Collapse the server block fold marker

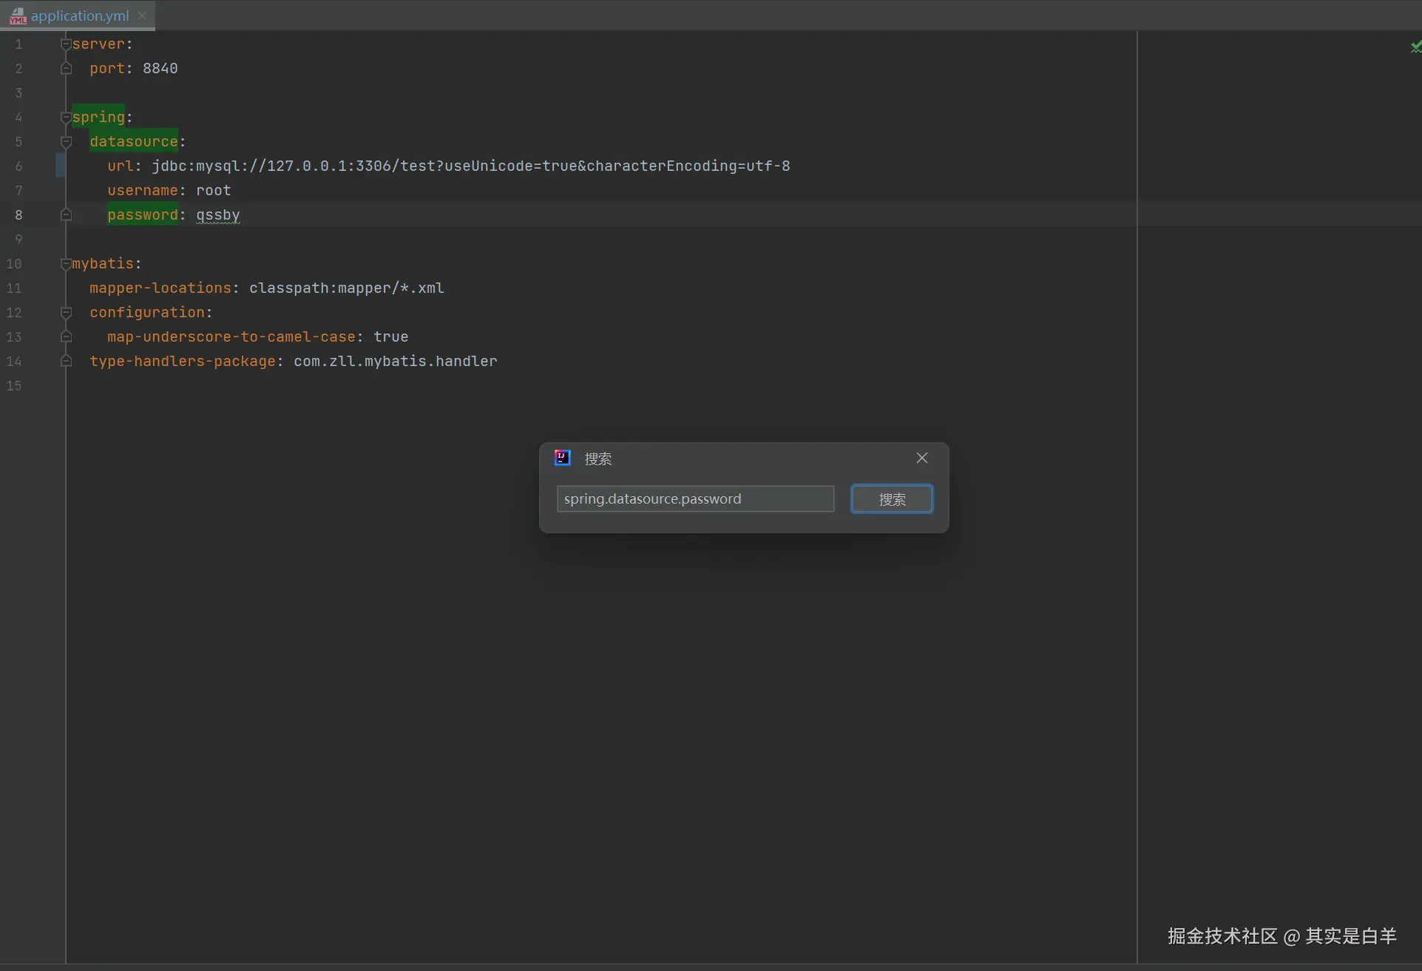(66, 44)
